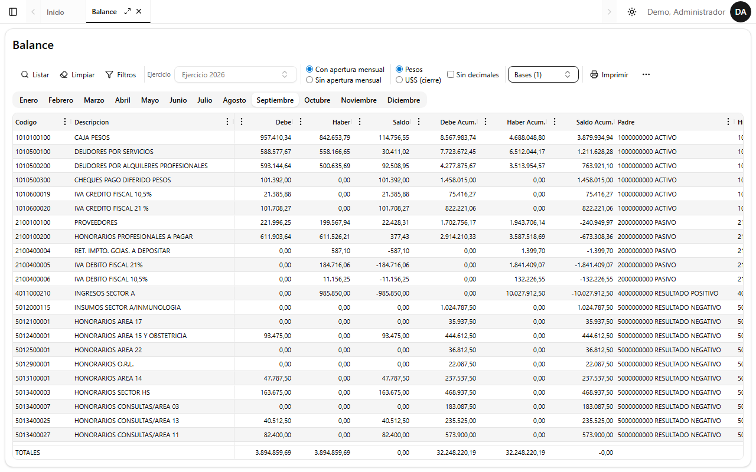
Task: Switch to the Octubre tab
Action: 317,100
